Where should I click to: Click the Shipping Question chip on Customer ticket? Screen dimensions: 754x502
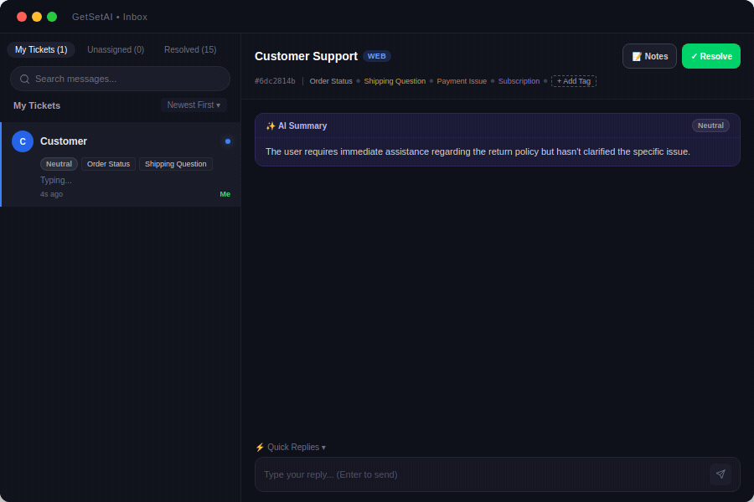pos(176,164)
